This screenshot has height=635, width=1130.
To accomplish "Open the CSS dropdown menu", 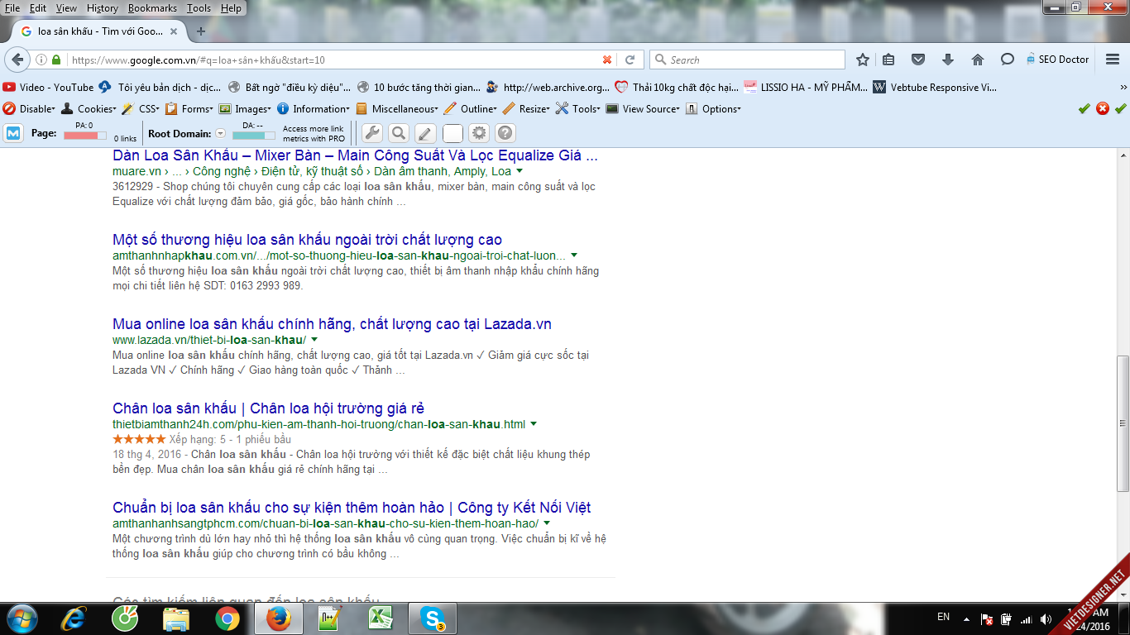I will 140,108.
